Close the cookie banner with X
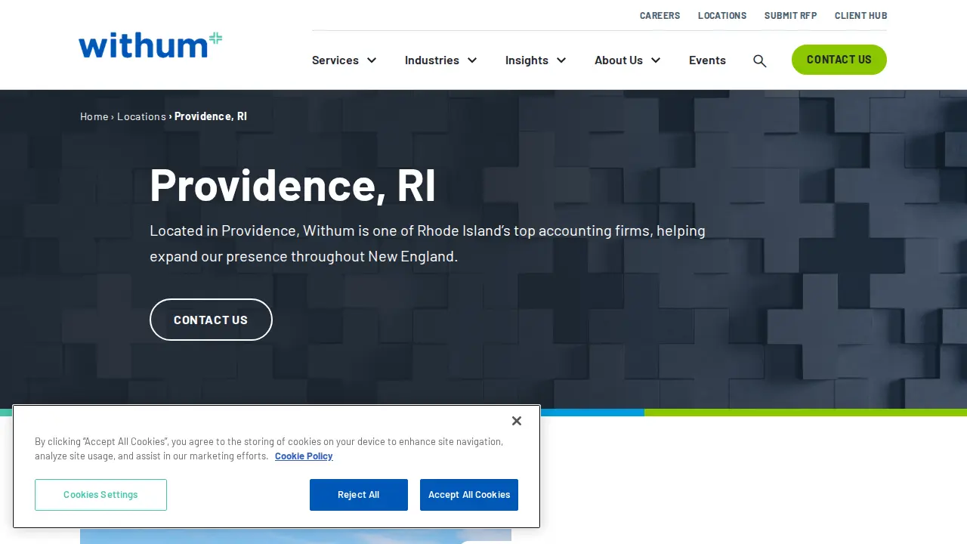Viewport: 967px width, 544px height. coord(517,421)
